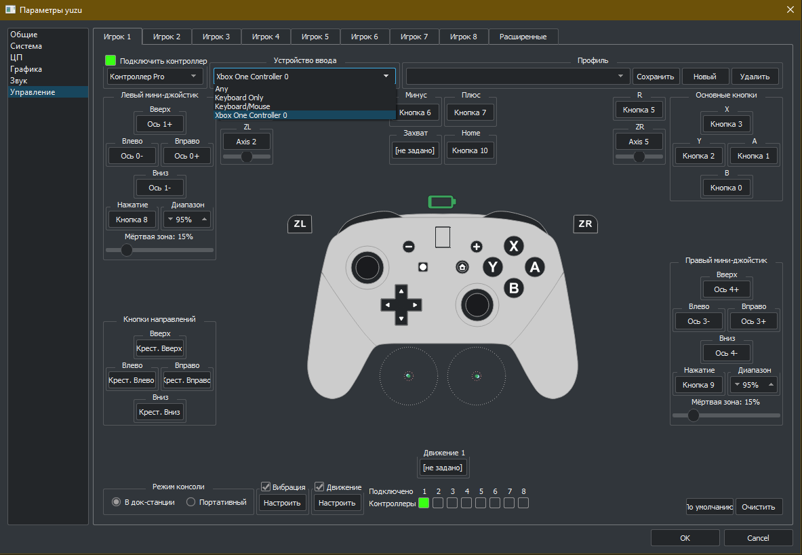The width and height of the screenshot is (802, 555).
Task: Select the Портативный radio button
Action: [191, 502]
